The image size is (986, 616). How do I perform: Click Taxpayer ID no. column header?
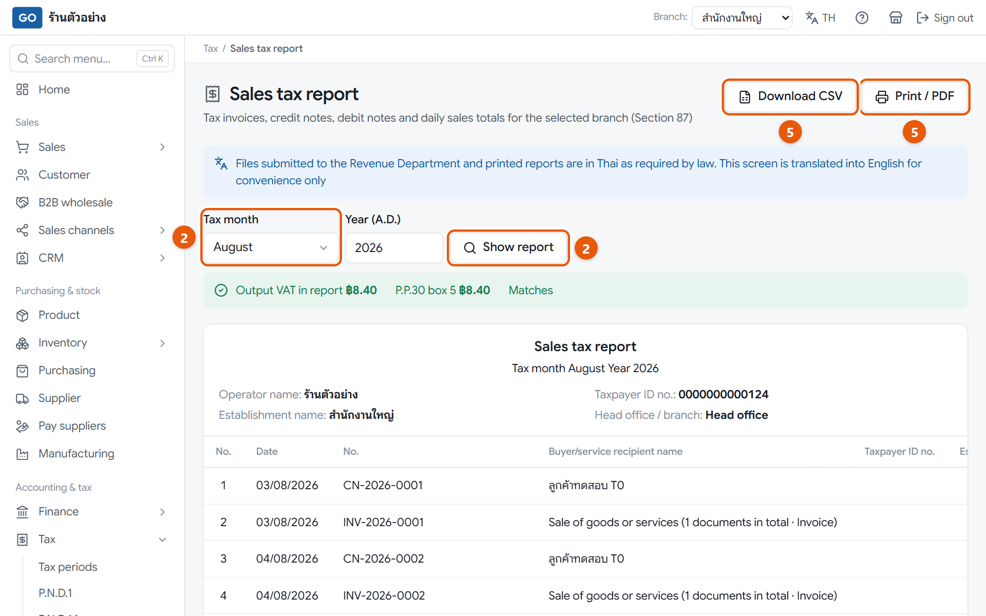tap(899, 452)
